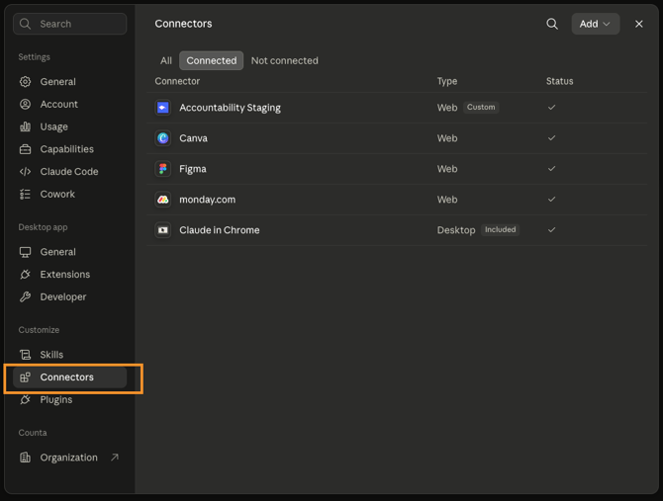The width and height of the screenshot is (663, 501).
Task: Click the magnifier icon in sidebar search
Action: (x=25, y=24)
